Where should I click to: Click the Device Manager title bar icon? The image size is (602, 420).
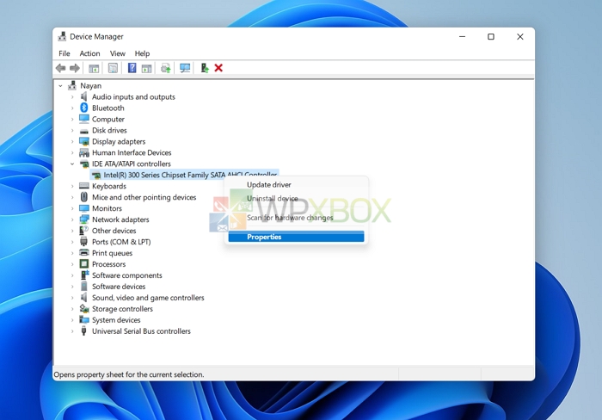click(x=62, y=36)
